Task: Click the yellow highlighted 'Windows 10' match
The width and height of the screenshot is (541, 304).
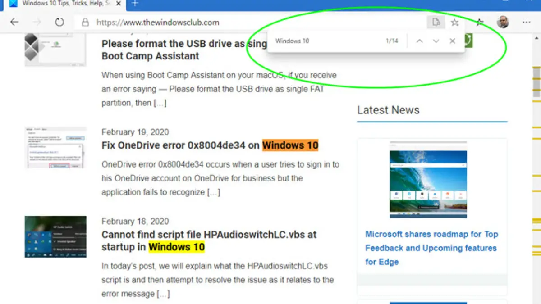Action: 177,247
